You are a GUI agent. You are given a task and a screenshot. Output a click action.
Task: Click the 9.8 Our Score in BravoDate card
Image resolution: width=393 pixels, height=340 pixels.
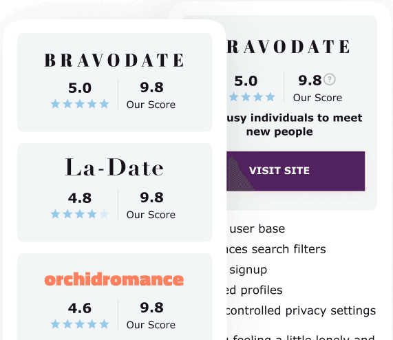pyautogui.click(x=151, y=95)
